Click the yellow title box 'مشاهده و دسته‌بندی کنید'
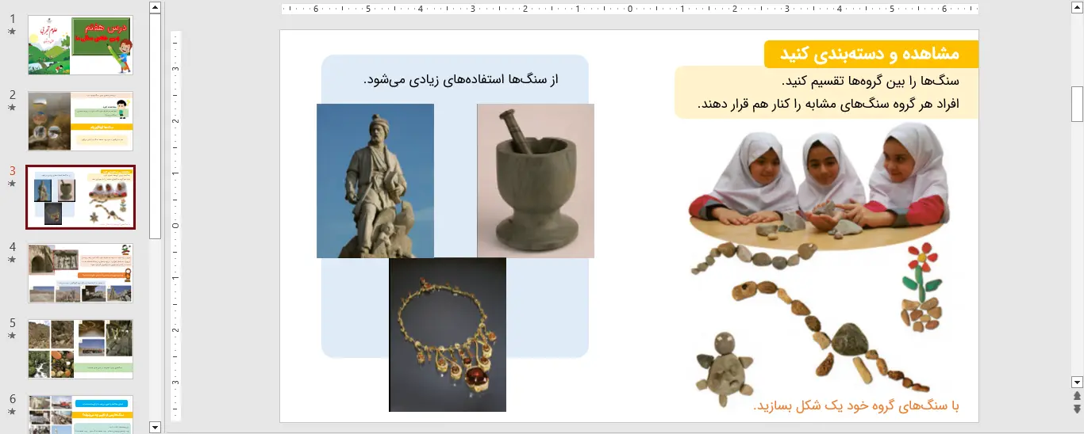The height and width of the screenshot is (434, 1084). [871, 55]
